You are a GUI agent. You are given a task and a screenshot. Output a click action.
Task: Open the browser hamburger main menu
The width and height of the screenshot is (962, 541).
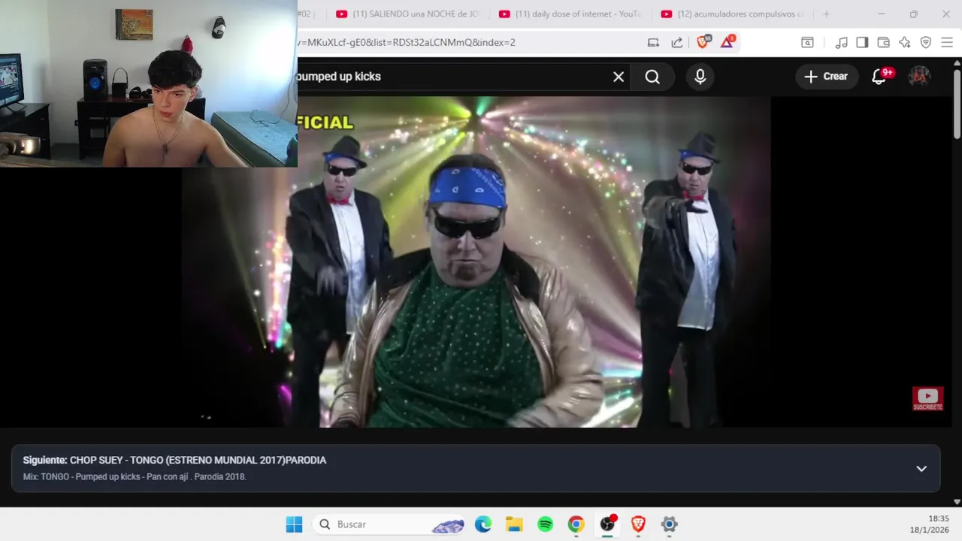point(947,42)
